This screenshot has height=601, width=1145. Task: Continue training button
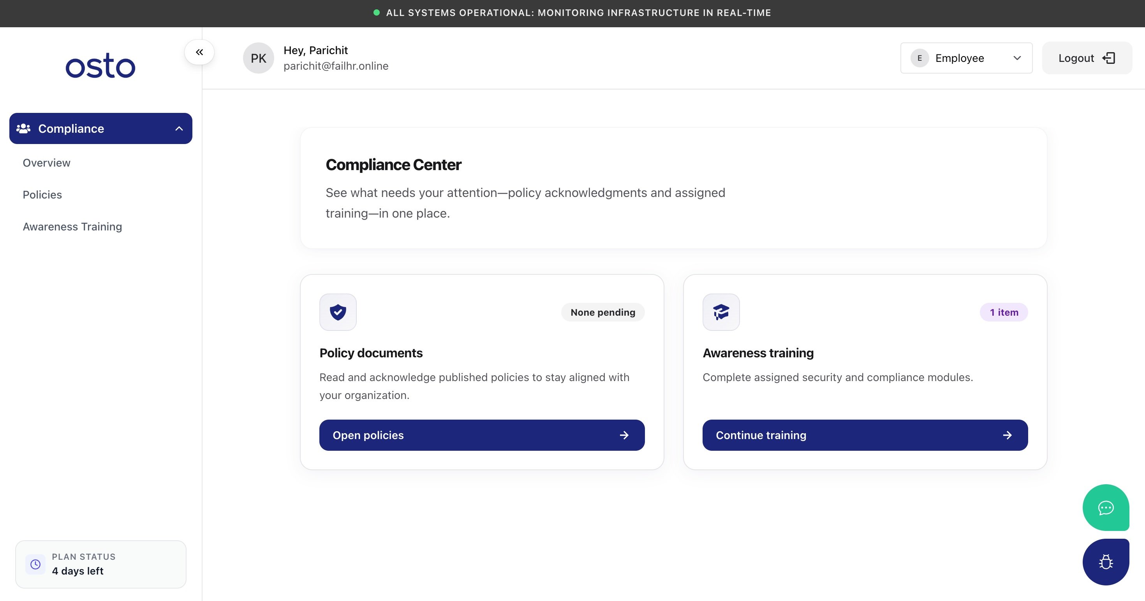point(865,435)
